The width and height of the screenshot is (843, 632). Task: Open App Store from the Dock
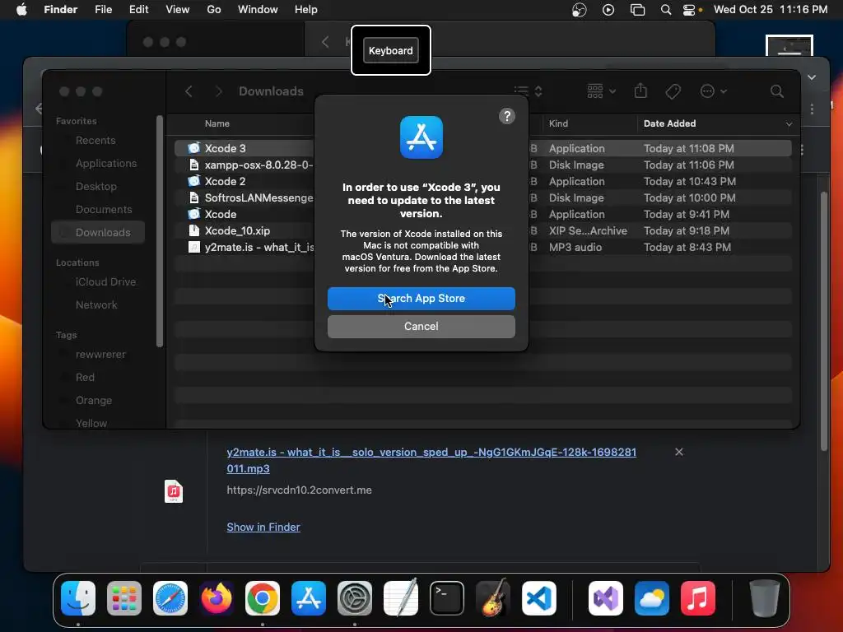coord(309,598)
